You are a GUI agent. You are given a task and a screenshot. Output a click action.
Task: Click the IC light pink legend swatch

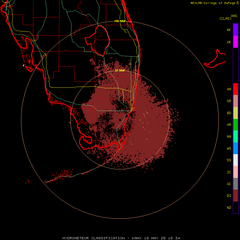(x=235, y=172)
